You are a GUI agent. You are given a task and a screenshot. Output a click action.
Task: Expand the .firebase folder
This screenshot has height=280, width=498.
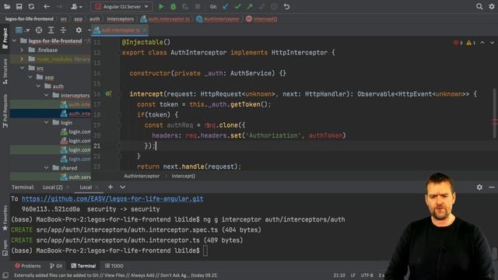22,50
